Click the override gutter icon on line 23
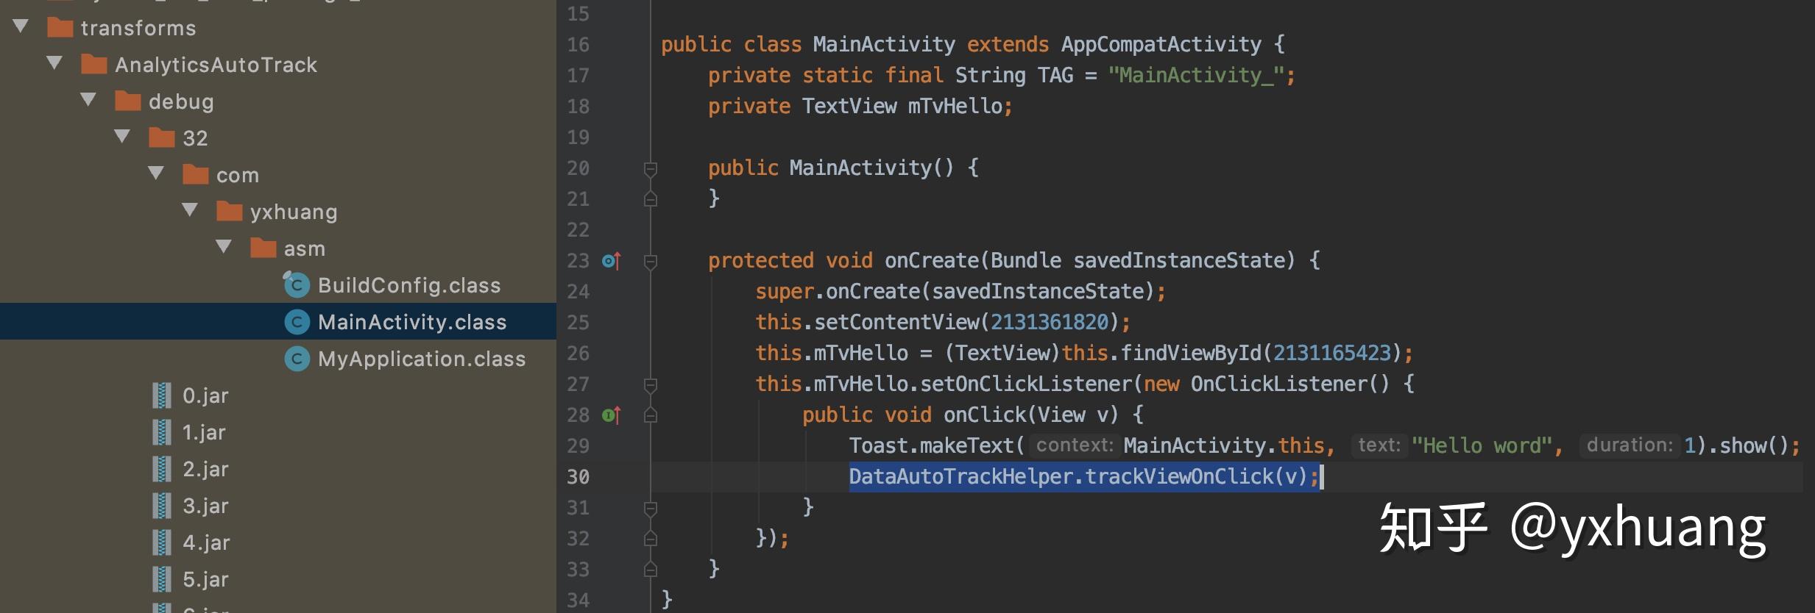Image resolution: width=1815 pixels, height=613 pixels. [612, 260]
